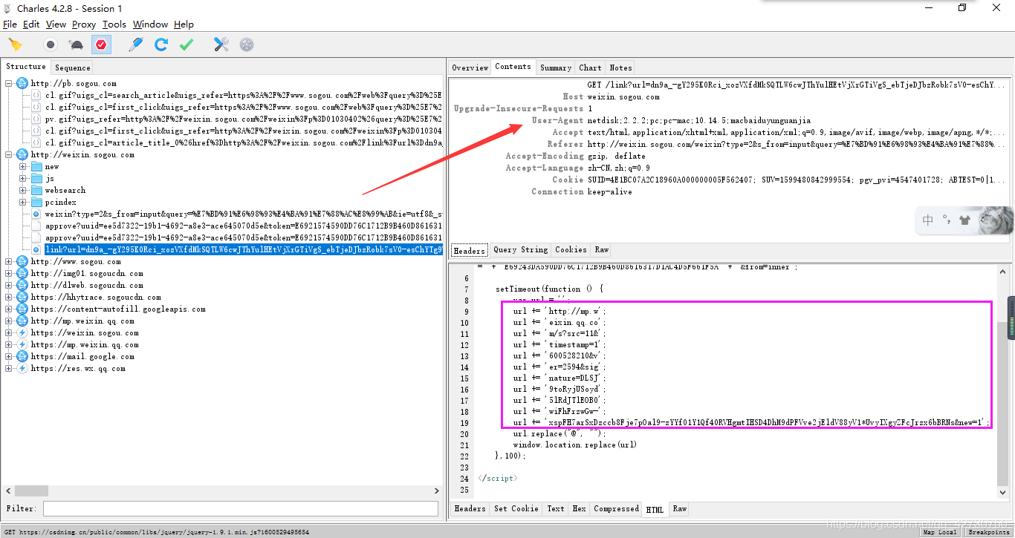Select the cl.gif?uigs_cl=search_article request
Screen dimensions: 1015x538
coord(244,95)
